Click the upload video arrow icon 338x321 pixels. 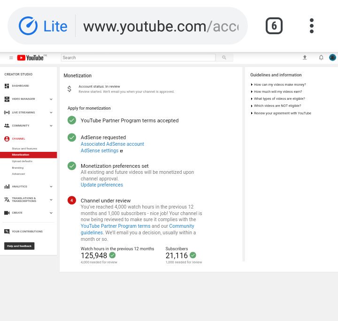(305, 58)
